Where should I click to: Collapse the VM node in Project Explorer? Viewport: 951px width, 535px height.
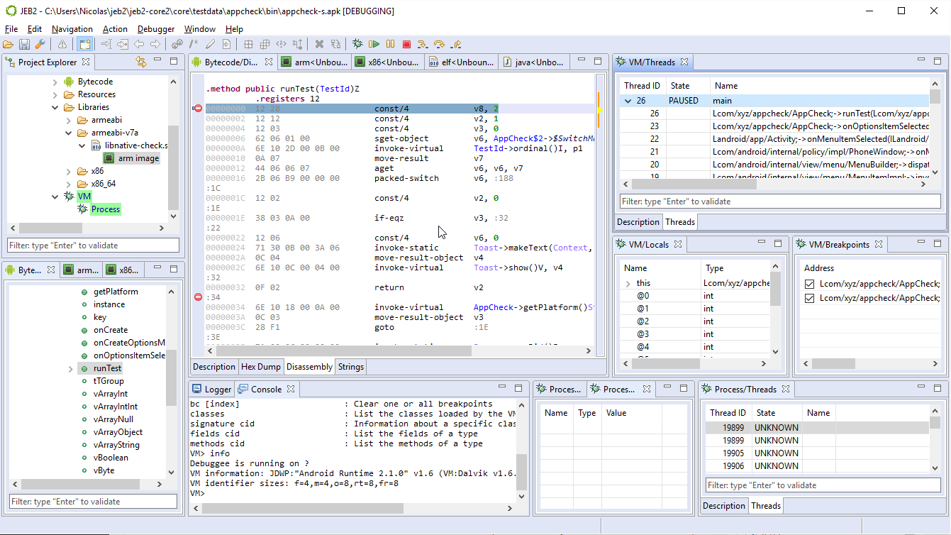click(55, 197)
